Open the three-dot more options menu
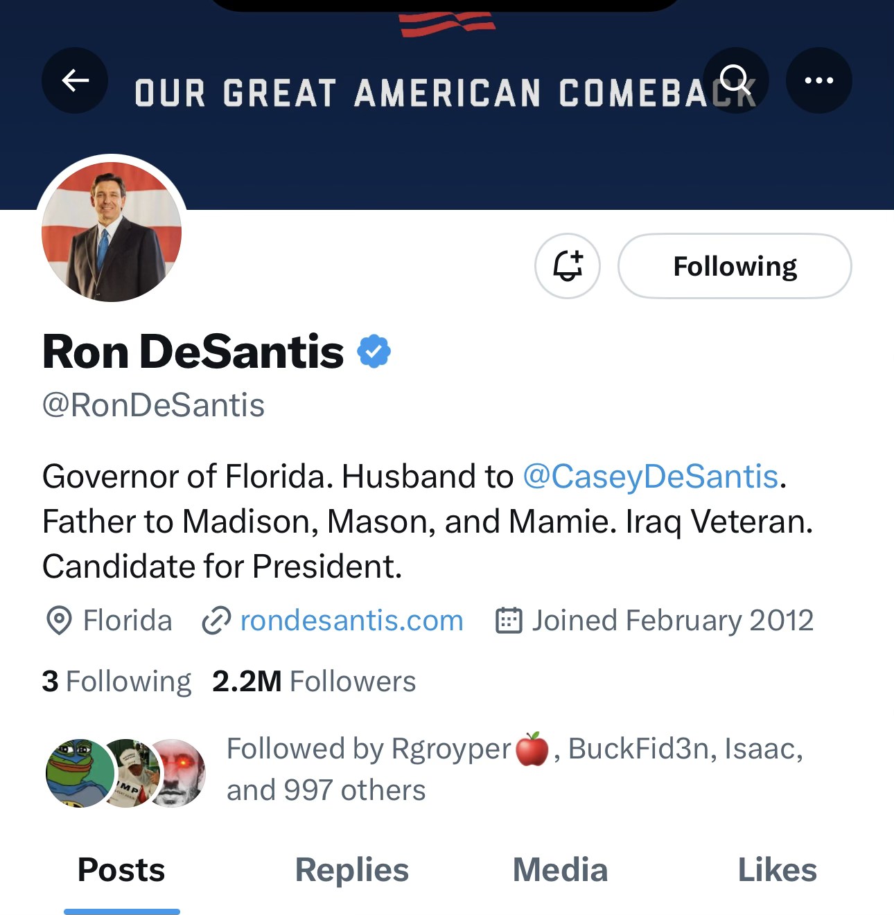The image size is (894, 915). (x=818, y=80)
